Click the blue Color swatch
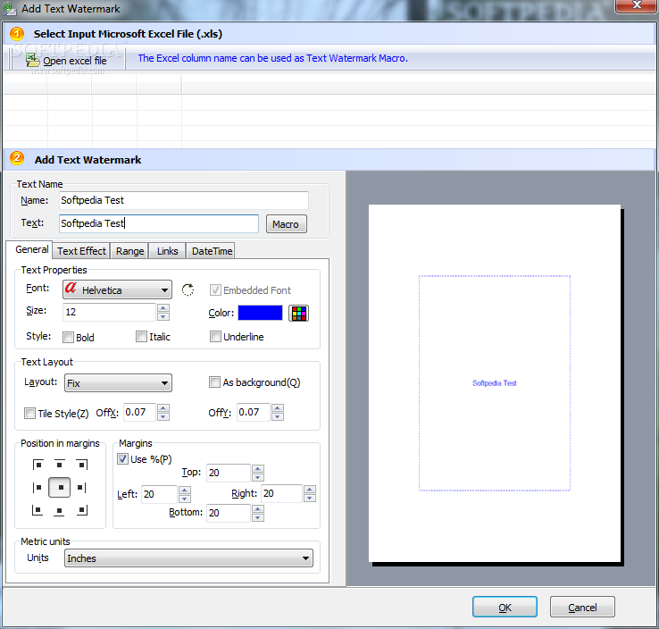The width and height of the screenshot is (659, 629). [260, 313]
